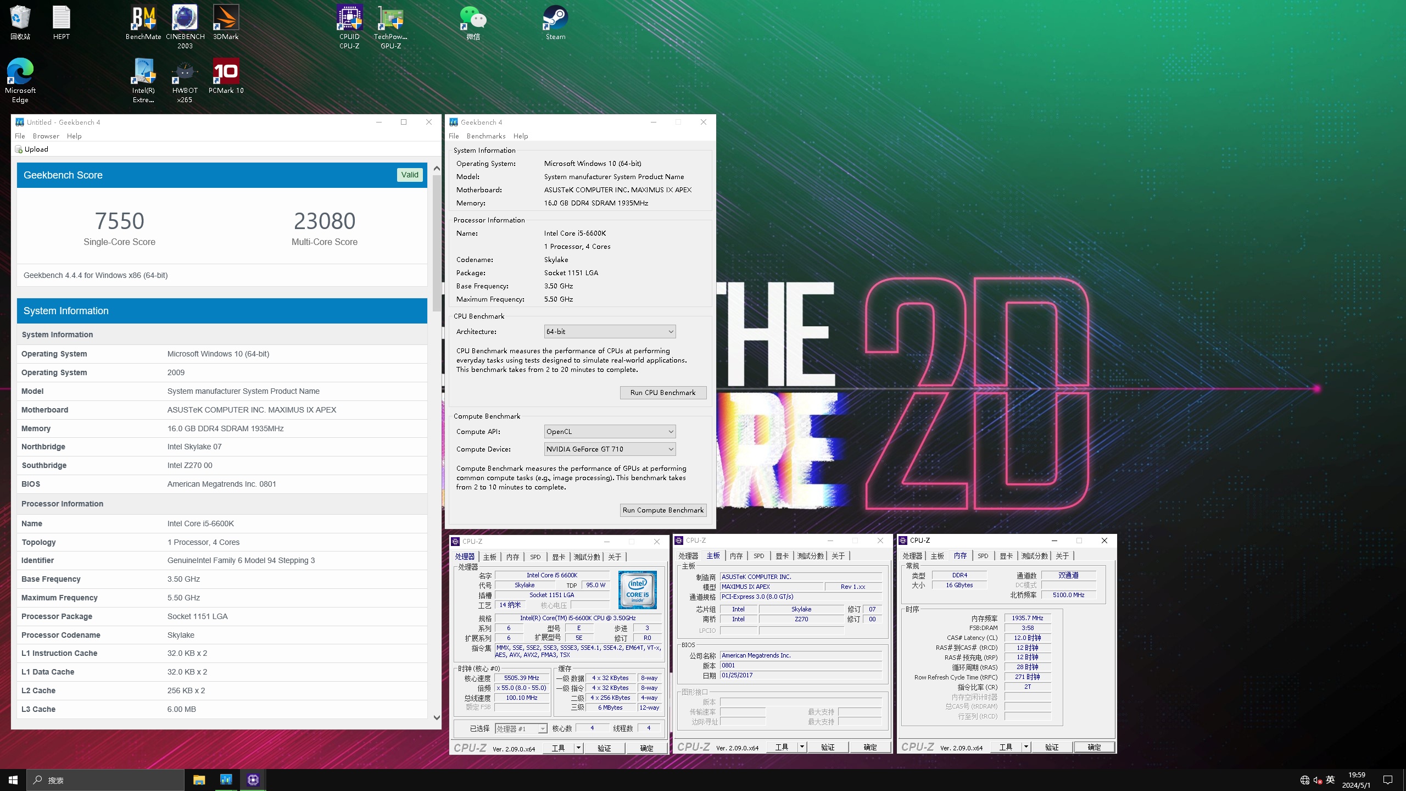Select SPD tab in right CPU-Z window
The height and width of the screenshot is (791, 1406).
(x=983, y=555)
